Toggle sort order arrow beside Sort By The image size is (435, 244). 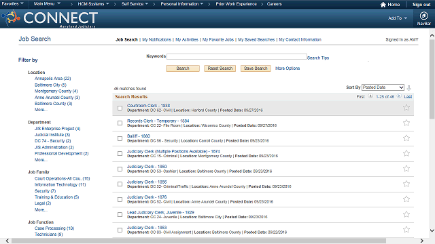(408, 88)
